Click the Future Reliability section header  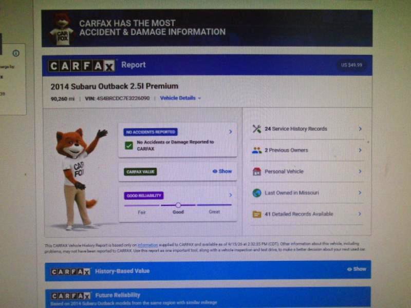208,297
